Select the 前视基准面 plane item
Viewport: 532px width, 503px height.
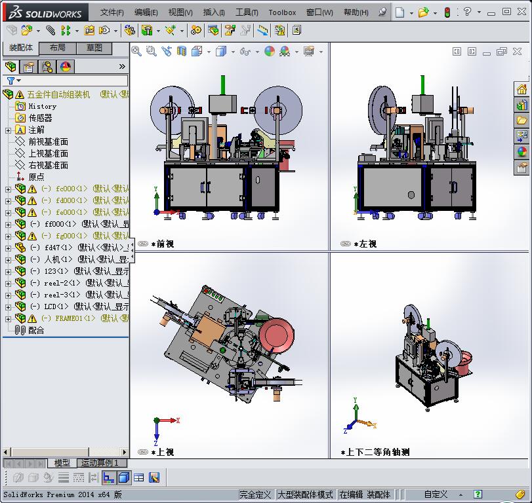(x=48, y=141)
